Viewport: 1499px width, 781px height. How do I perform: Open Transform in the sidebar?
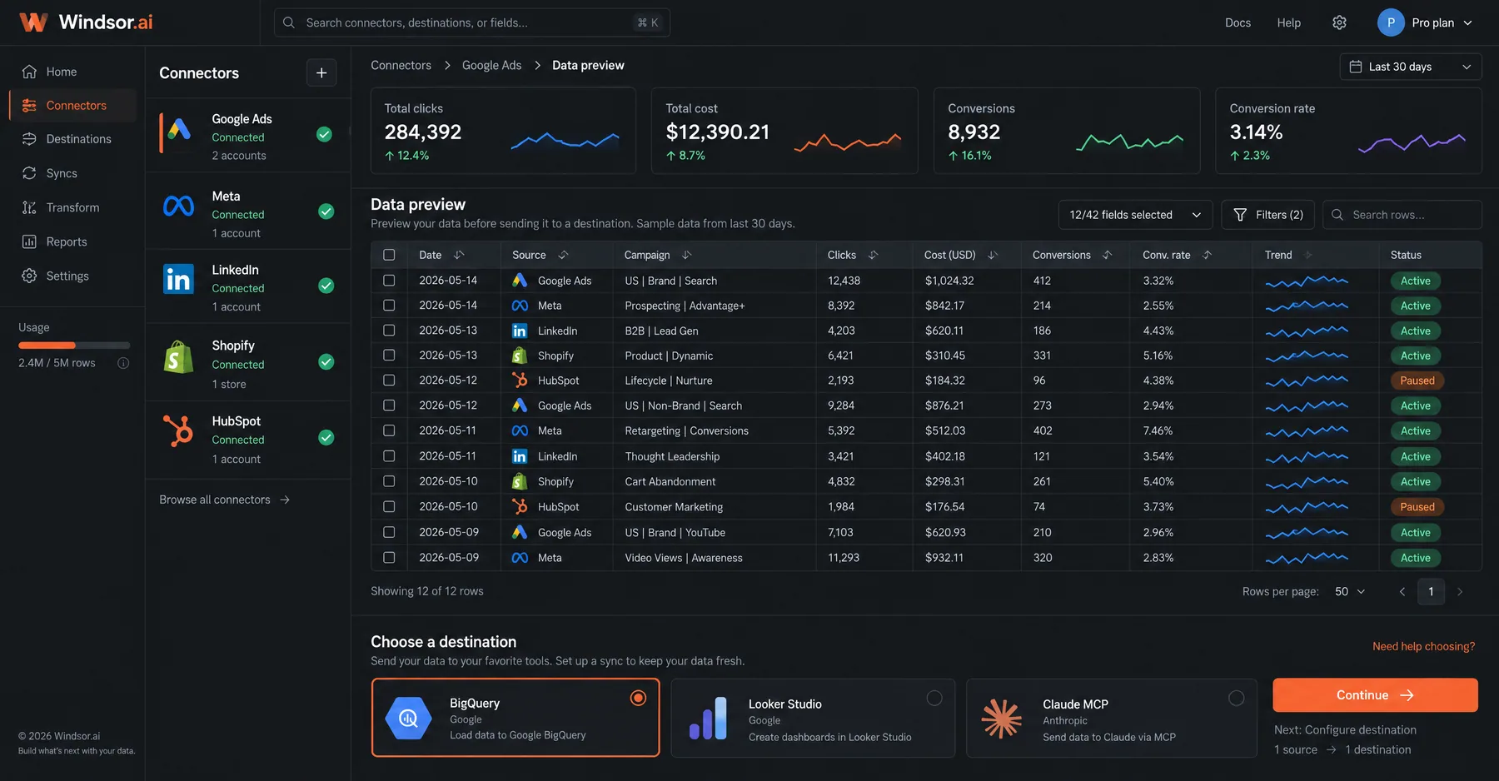pos(73,207)
